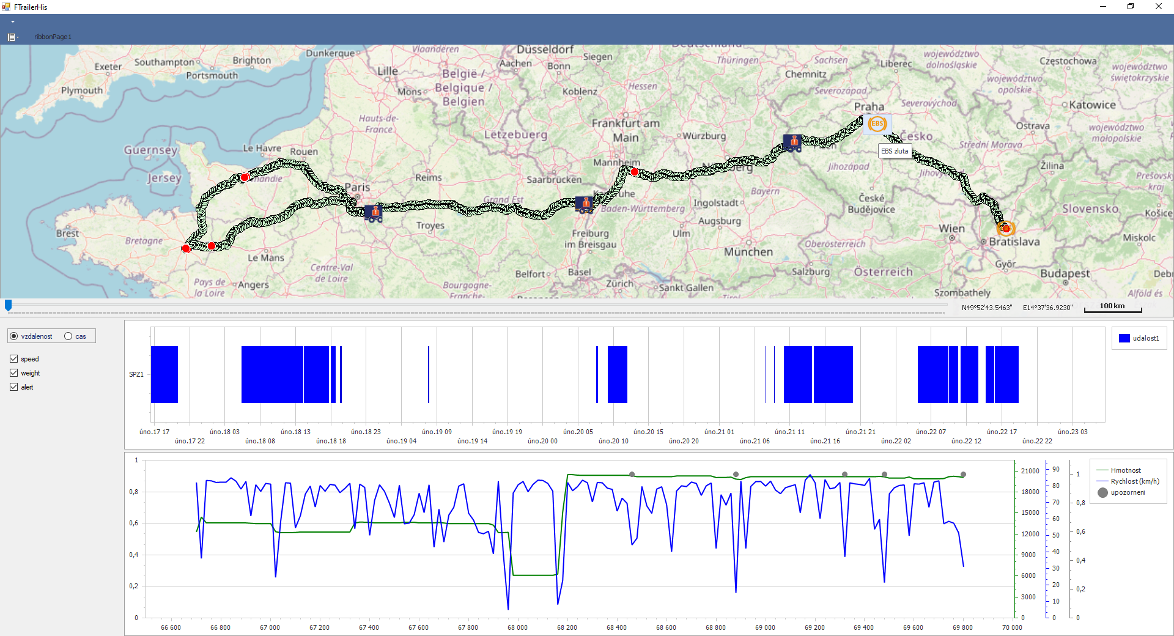Minimize the FTrailerHis window
This screenshot has height=636, width=1174.
click(1103, 7)
